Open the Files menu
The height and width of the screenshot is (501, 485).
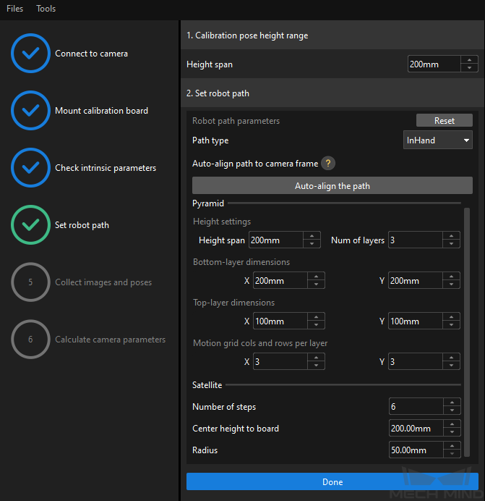(x=14, y=9)
